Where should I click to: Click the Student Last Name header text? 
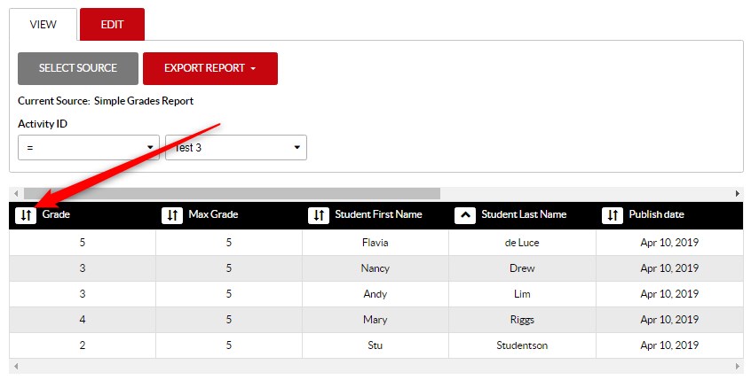[x=523, y=214]
